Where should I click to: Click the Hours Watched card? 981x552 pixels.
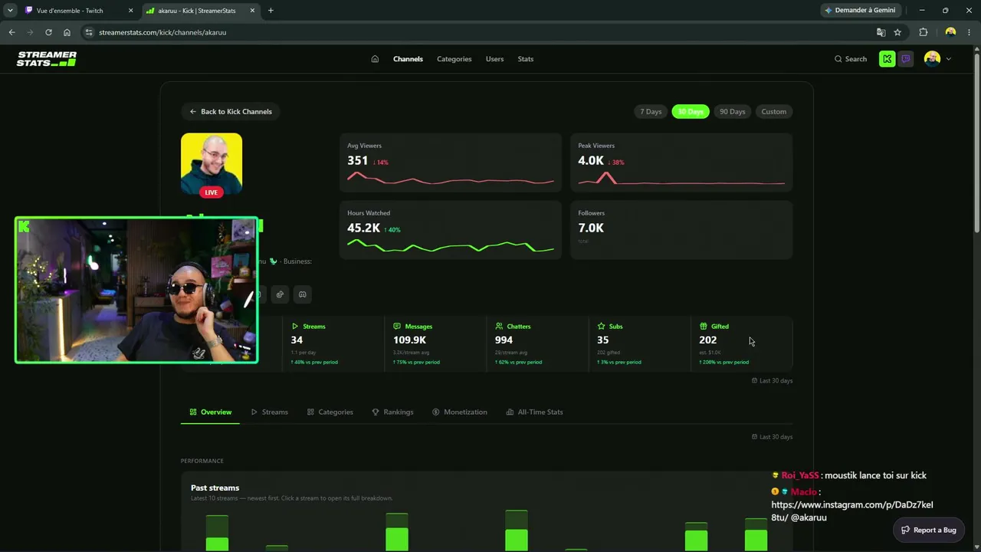[x=451, y=230]
